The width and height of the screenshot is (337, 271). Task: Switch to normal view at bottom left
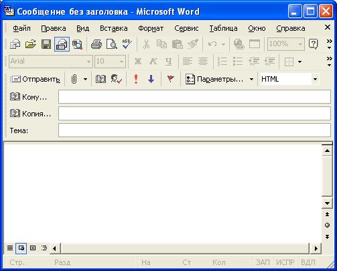(x=10, y=248)
